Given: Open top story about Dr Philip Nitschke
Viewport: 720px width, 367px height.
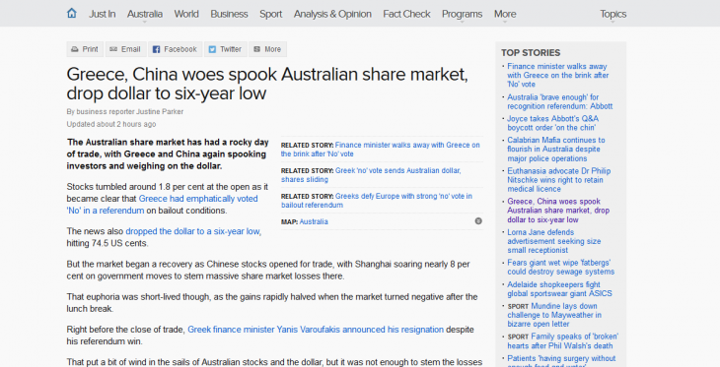Looking at the screenshot, I should pos(559,180).
